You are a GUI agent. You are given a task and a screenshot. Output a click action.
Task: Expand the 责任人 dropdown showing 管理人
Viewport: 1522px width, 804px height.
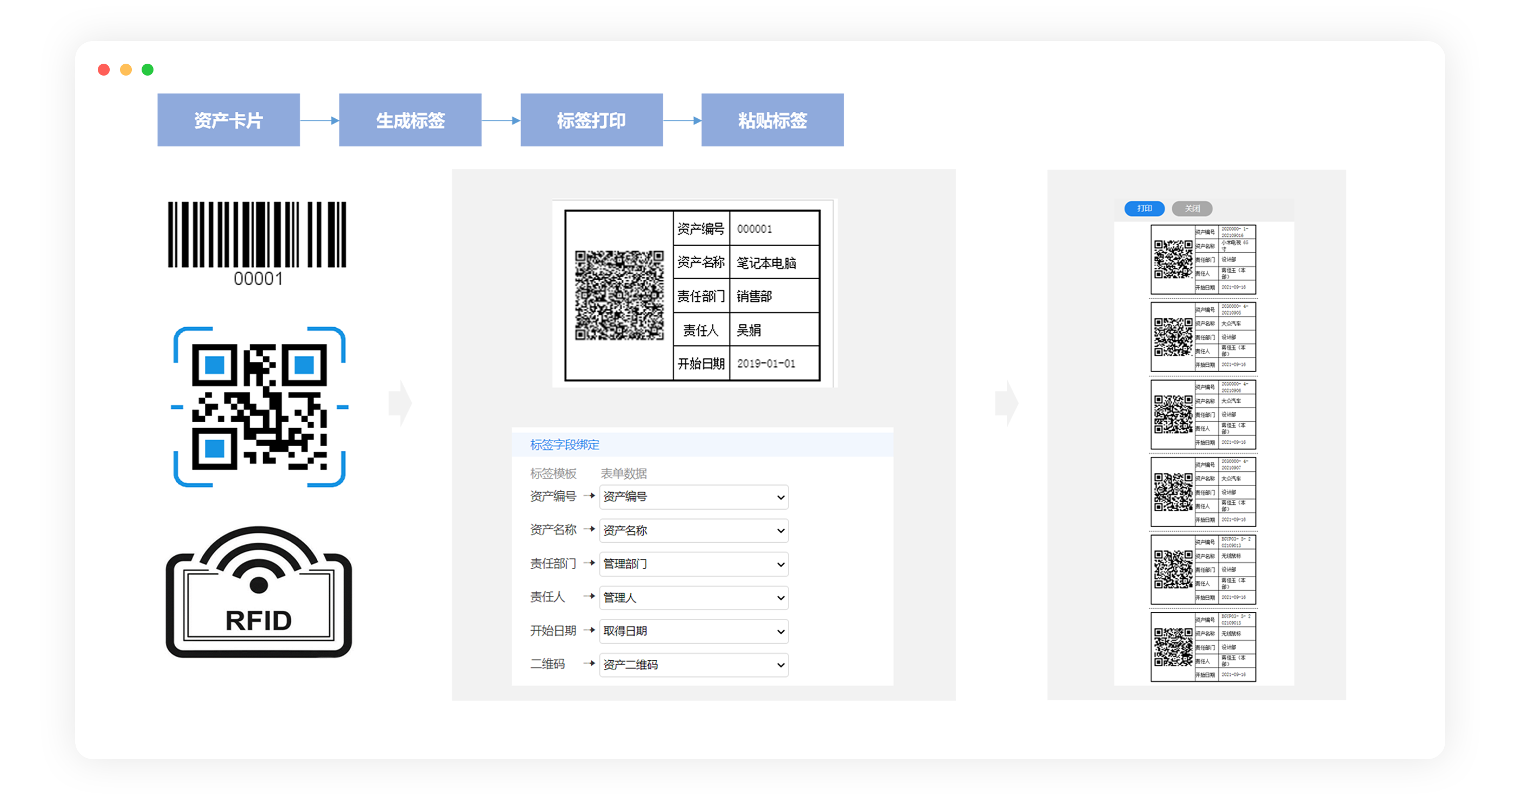[693, 598]
